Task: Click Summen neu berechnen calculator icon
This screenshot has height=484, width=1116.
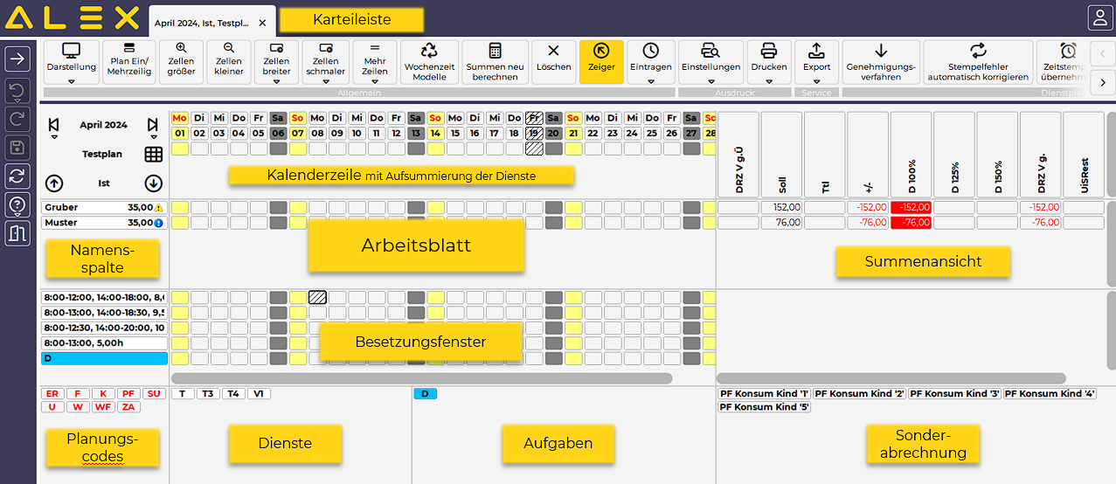Action: click(495, 52)
